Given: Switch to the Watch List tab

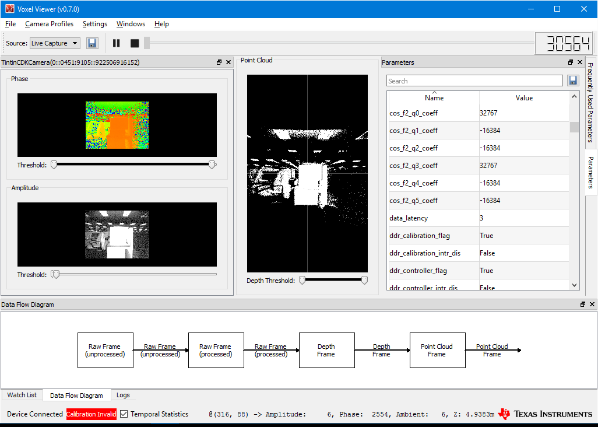Looking at the screenshot, I should (x=22, y=395).
